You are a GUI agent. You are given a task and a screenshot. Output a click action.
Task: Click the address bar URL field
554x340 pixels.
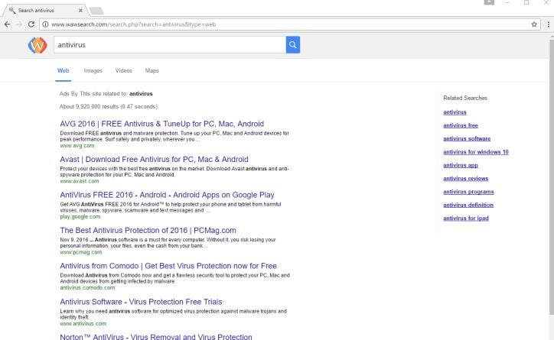[290, 24]
